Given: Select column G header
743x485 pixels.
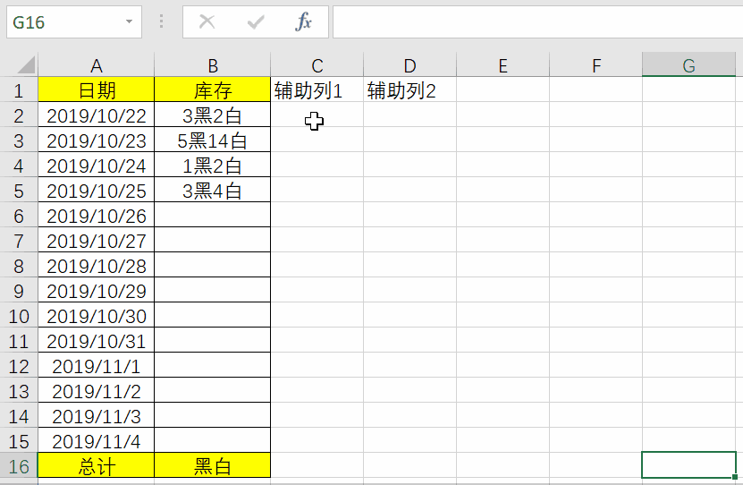Looking at the screenshot, I should tap(688, 65).
